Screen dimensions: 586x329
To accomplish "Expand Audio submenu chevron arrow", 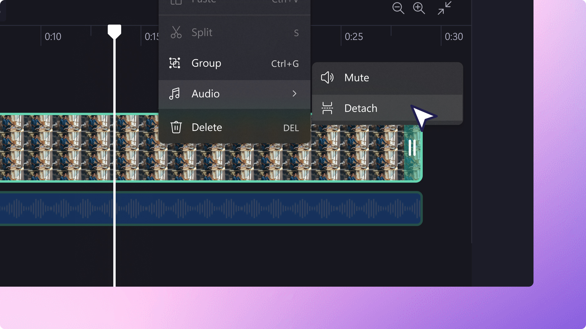I will pos(294,94).
